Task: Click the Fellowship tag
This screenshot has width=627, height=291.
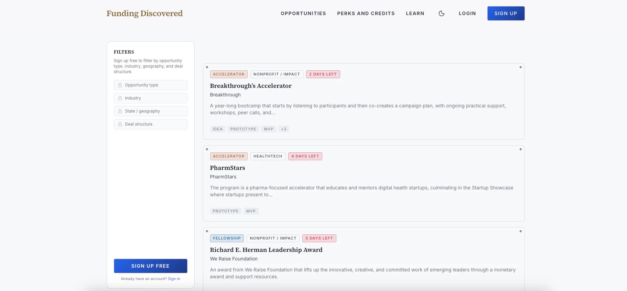Action: pyautogui.click(x=227, y=238)
